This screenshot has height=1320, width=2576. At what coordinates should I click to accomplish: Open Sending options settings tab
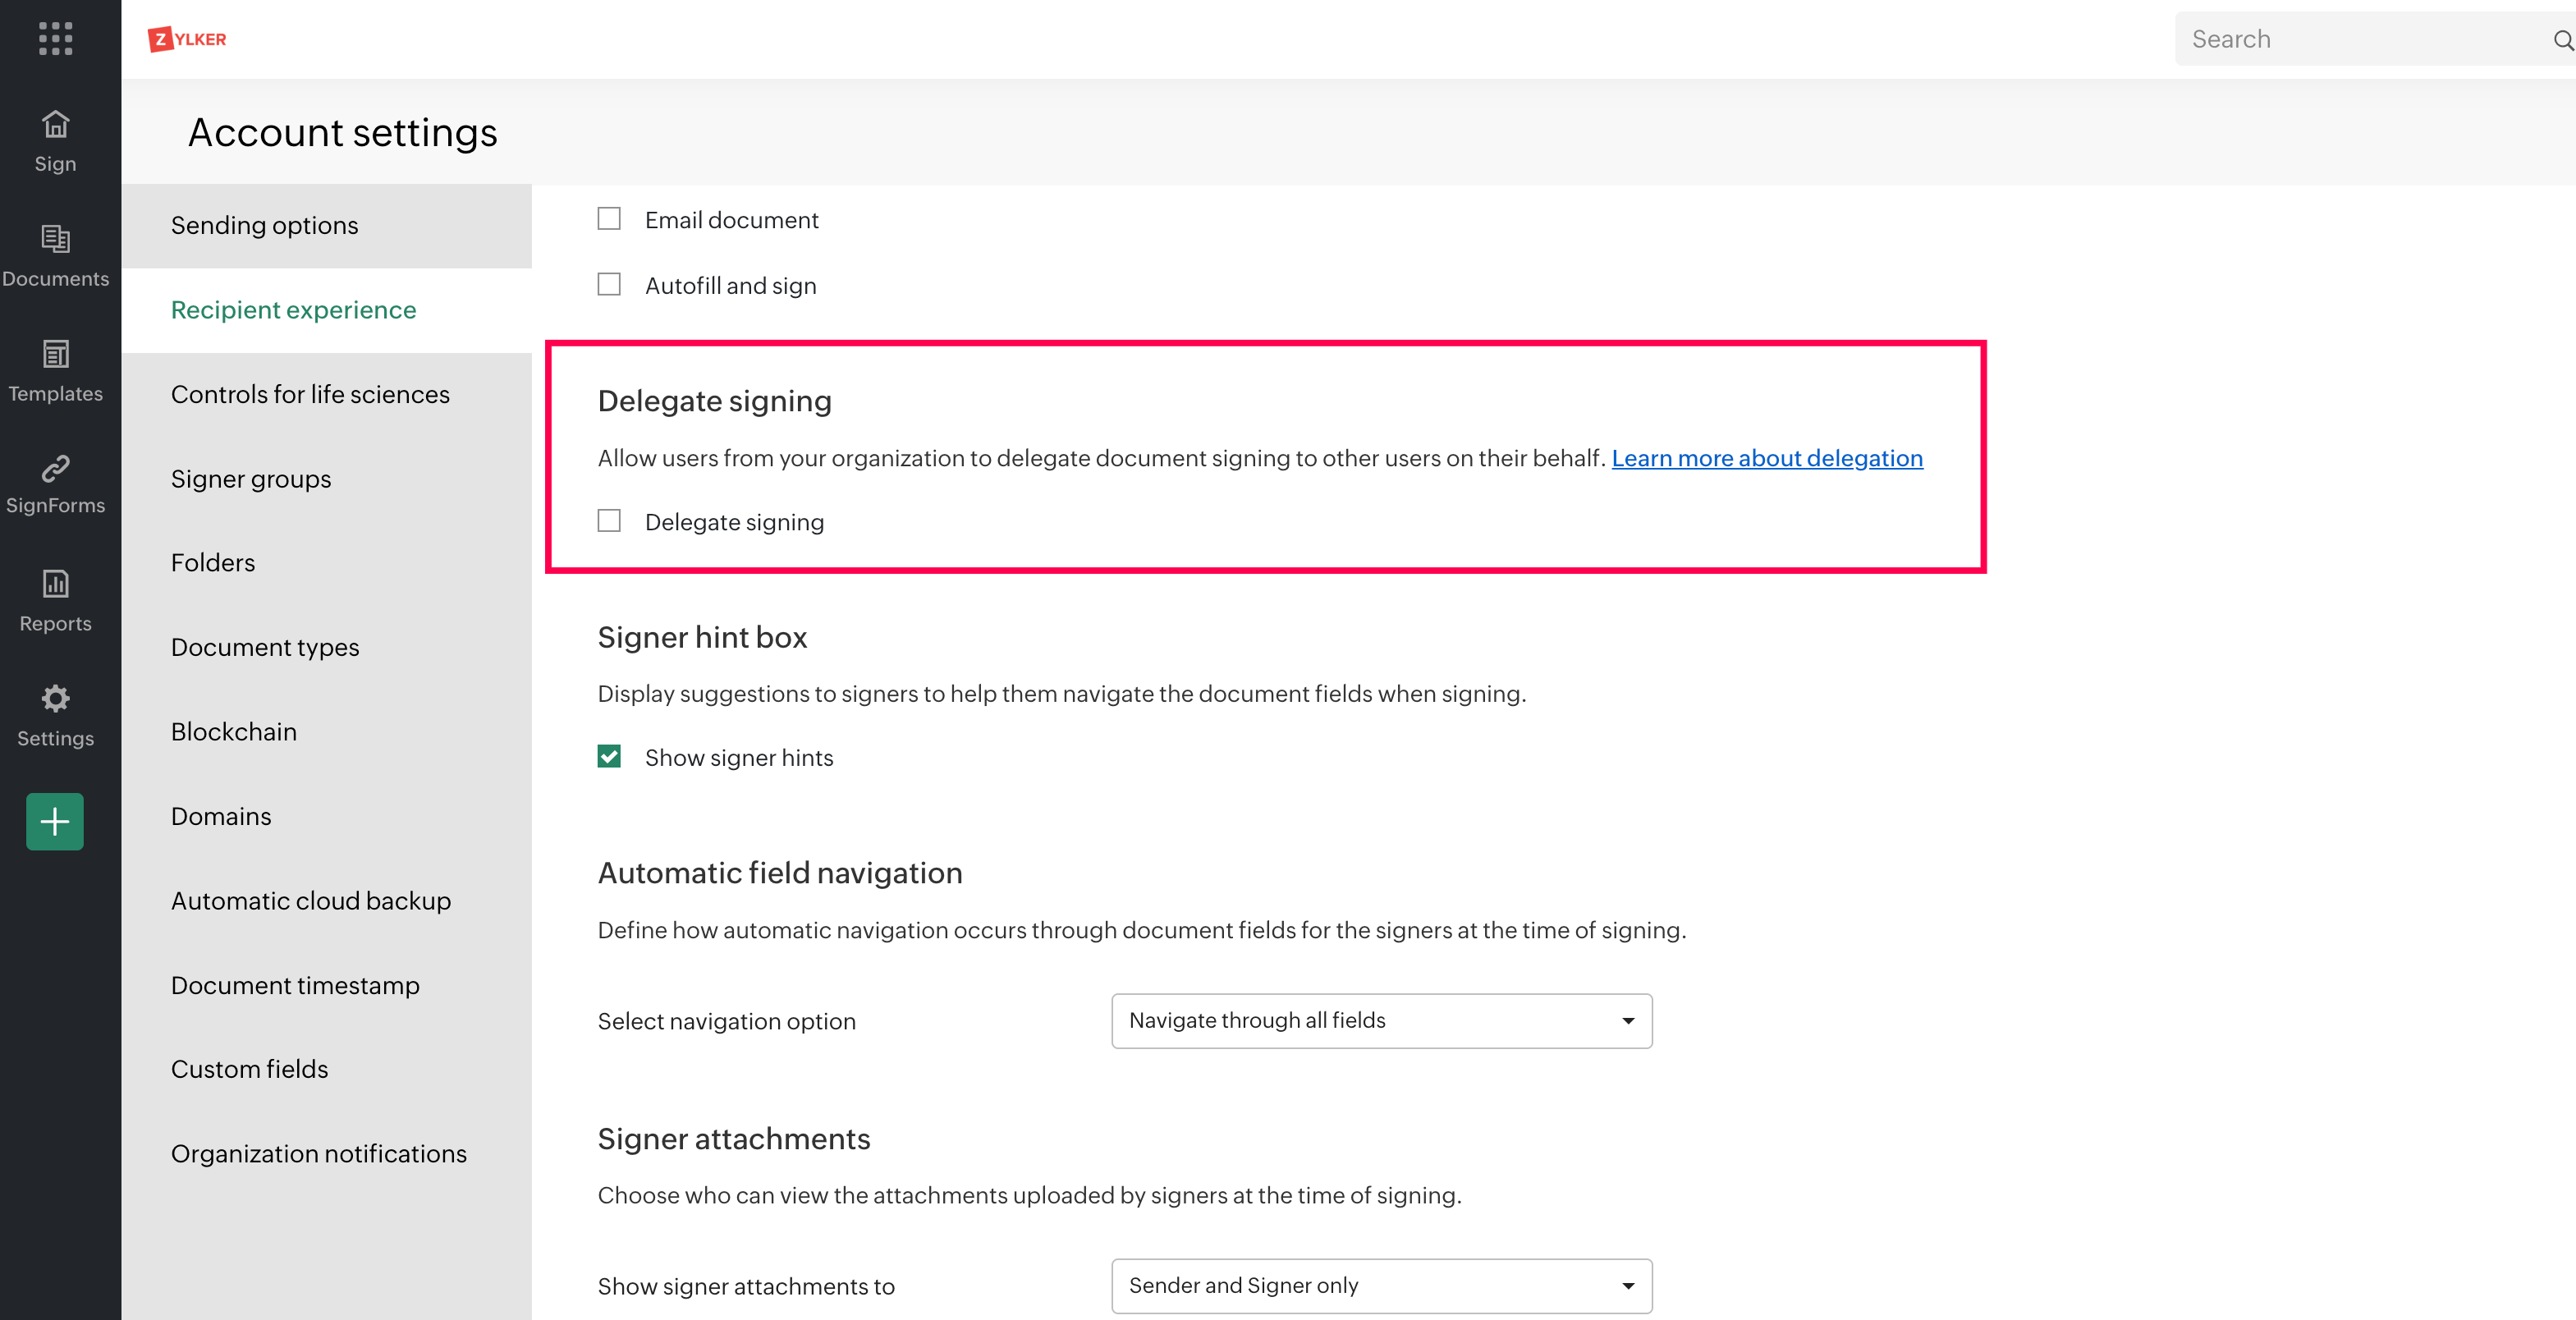point(264,225)
